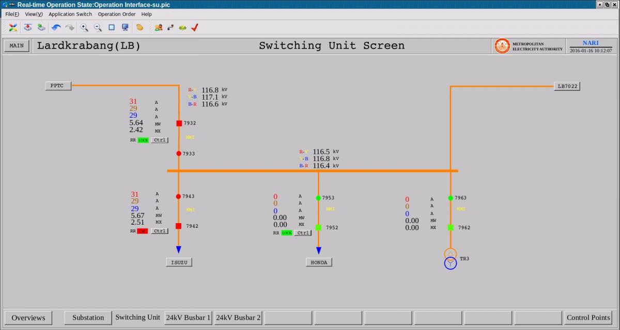Click the red download tray toolbar icon

pyautogui.click(x=28, y=27)
